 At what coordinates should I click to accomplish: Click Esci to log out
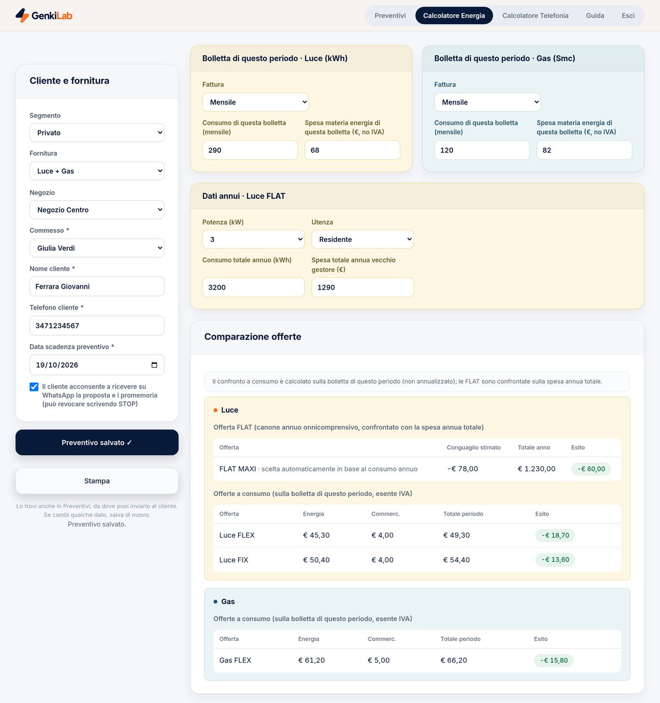[x=628, y=15]
